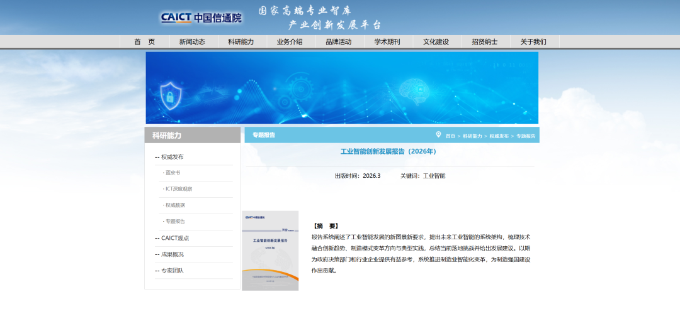The height and width of the screenshot is (309, 680).
Task: Open the 科研能力 menu item
Action: pyautogui.click(x=241, y=42)
